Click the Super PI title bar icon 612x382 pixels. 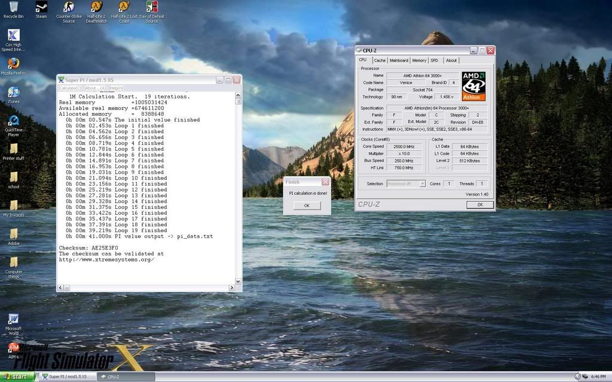[62, 80]
